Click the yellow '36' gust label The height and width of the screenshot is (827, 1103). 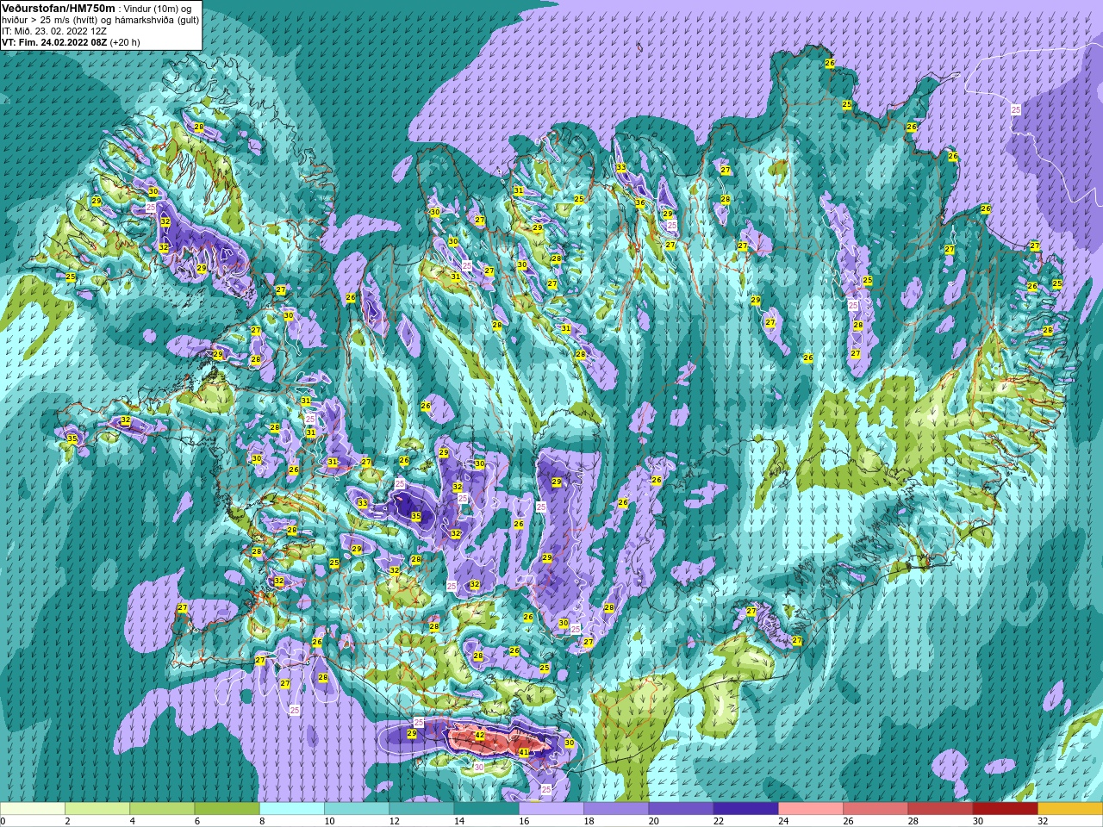[640, 203]
